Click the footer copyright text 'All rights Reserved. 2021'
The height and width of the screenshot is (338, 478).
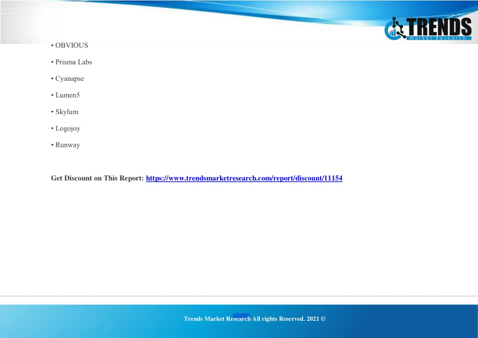click(x=285, y=319)
